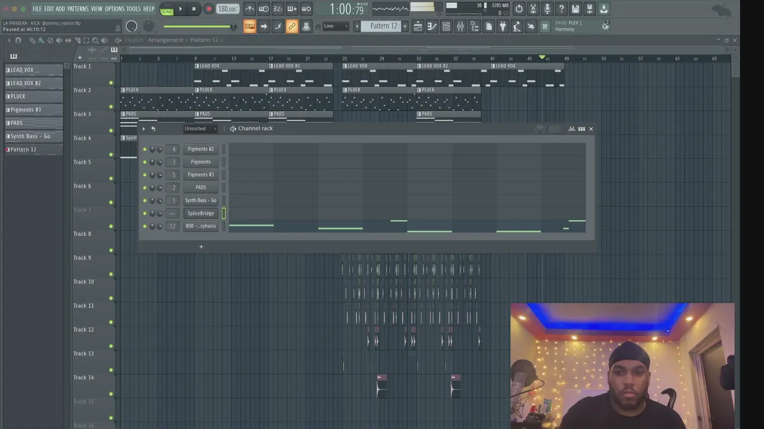This screenshot has width=764, height=429.
Task: Click the Arrangement breadcrumb in playlist
Action: [165, 40]
